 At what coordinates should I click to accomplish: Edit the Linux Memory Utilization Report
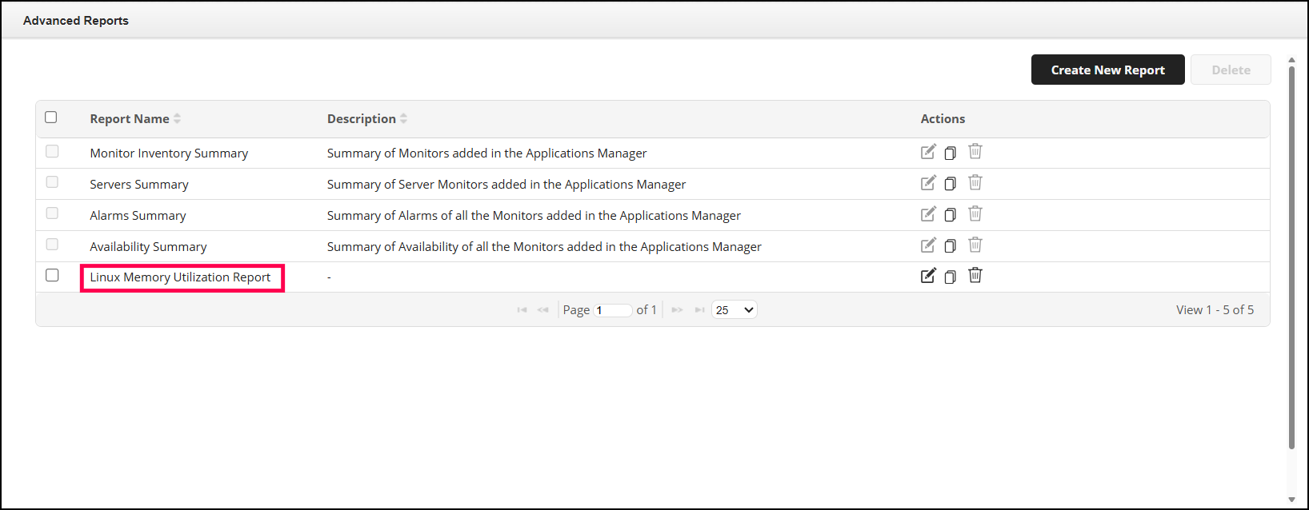(x=928, y=276)
